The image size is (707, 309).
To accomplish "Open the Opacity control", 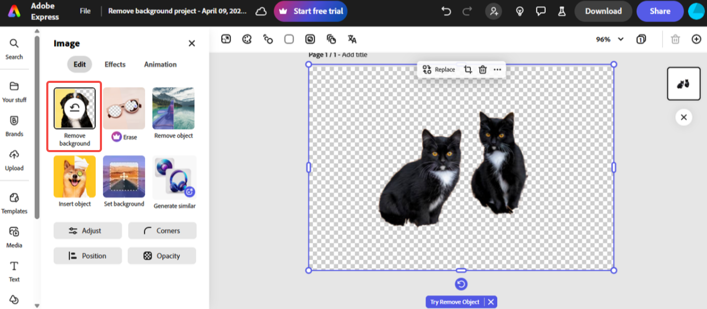I will tap(162, 256).
